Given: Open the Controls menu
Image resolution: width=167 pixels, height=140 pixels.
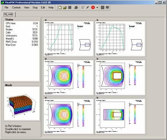Looking at the screenshot, I should click(16, 7).
